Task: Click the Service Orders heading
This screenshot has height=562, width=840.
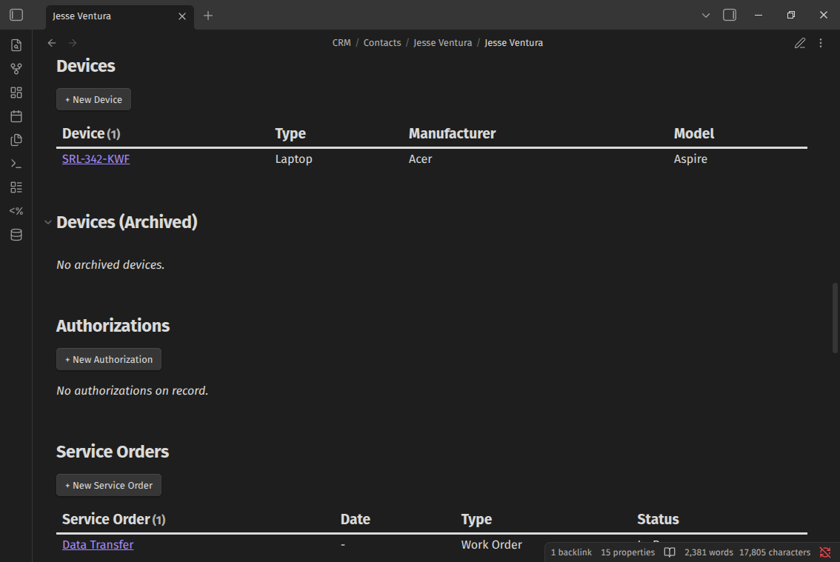Action: point(113,452)
